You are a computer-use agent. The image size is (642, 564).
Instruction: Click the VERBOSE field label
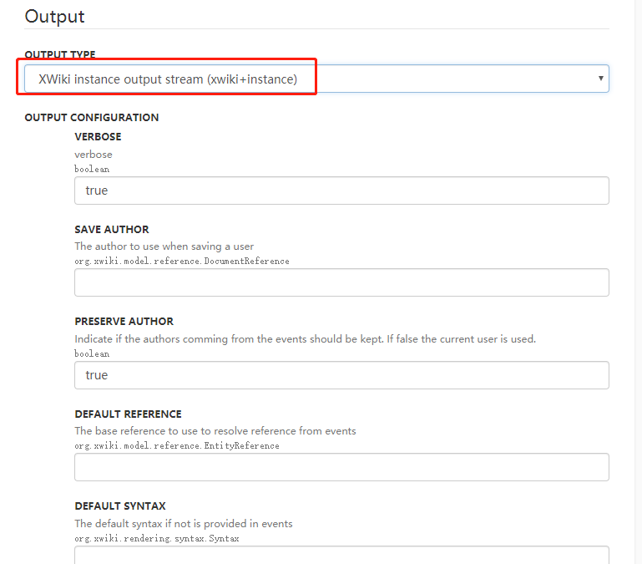[x=98, y=137]
